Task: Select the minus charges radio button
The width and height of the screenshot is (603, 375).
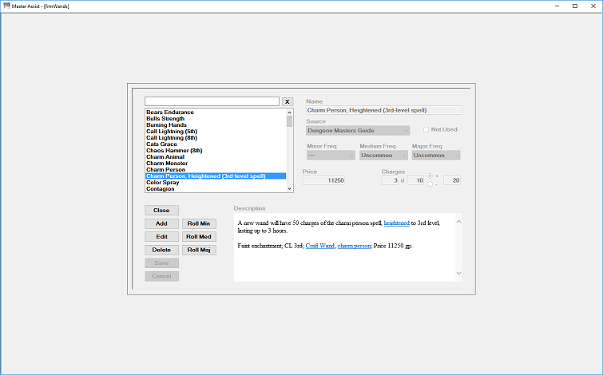Action: pos(430,184)
